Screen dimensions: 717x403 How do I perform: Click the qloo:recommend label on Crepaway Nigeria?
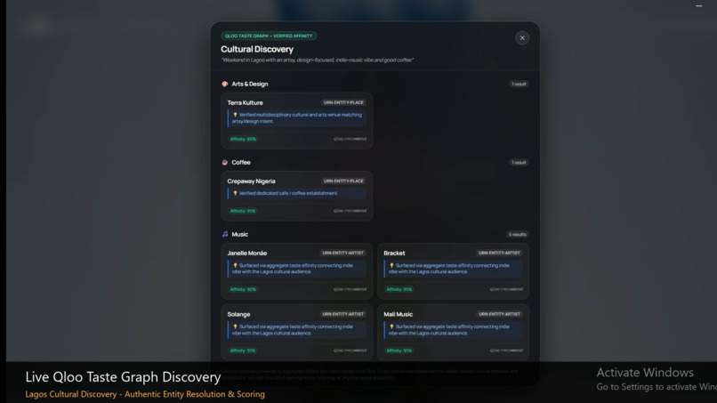(x=350, y=211)
